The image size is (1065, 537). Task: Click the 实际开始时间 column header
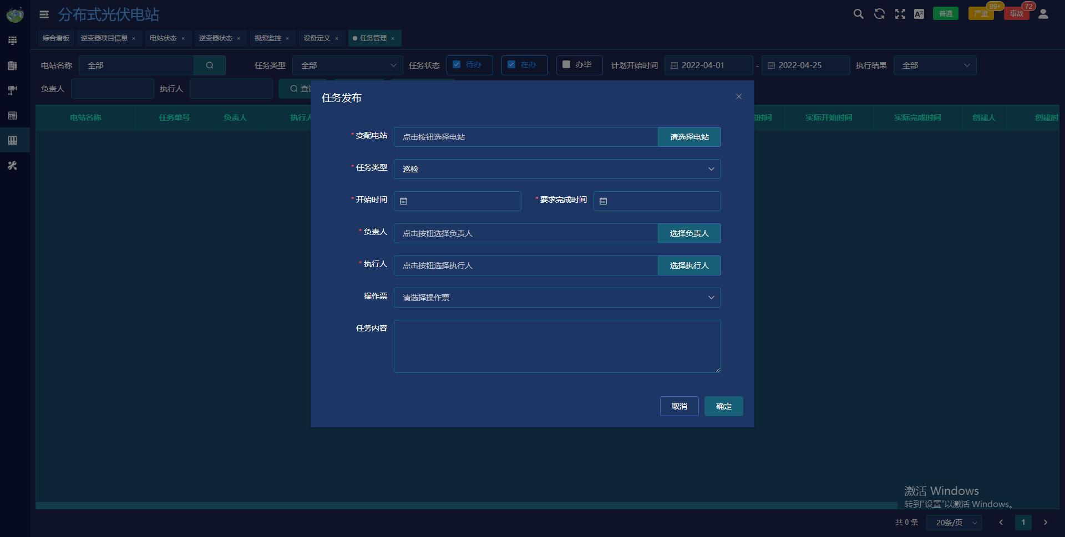pos(829,117)
